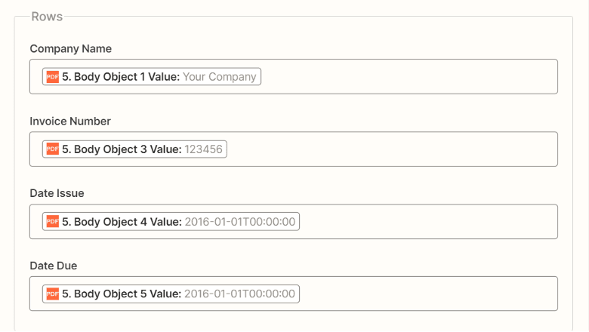589x332 pixels.
Task: Click the PDF icon in Invoice Number field
Action: pyautogui.click(x=52, y=149)
